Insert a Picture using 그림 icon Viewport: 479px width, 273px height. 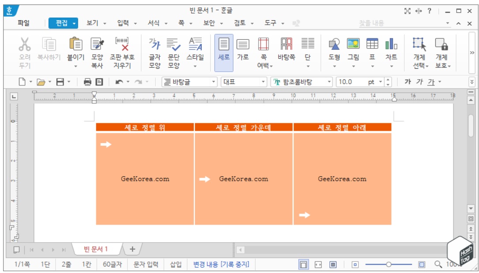(353, 44)
